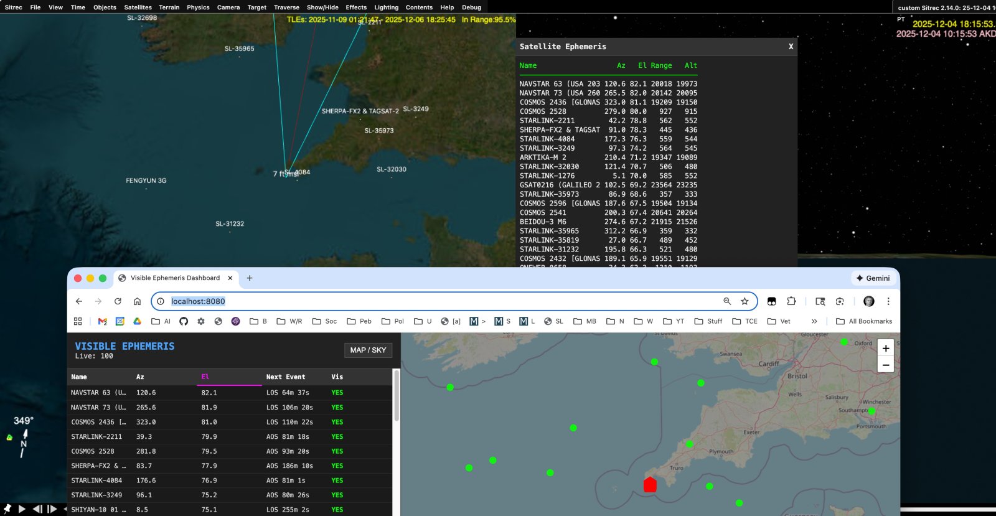Click the red home marker on the map
Image resolution: width=996 pixels, height=516 pixels.
(650, 484)
